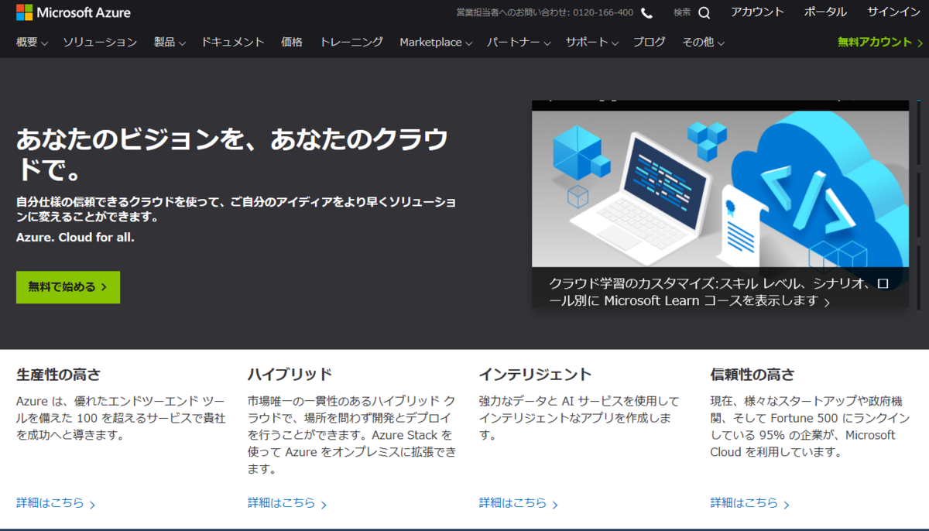Open the 価格 page from the navigation
This screenshot has height=531, width=929.
coord(292,43)
